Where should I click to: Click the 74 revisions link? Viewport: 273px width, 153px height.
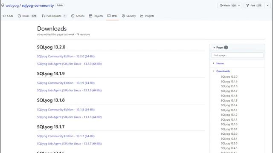point(83,34)
